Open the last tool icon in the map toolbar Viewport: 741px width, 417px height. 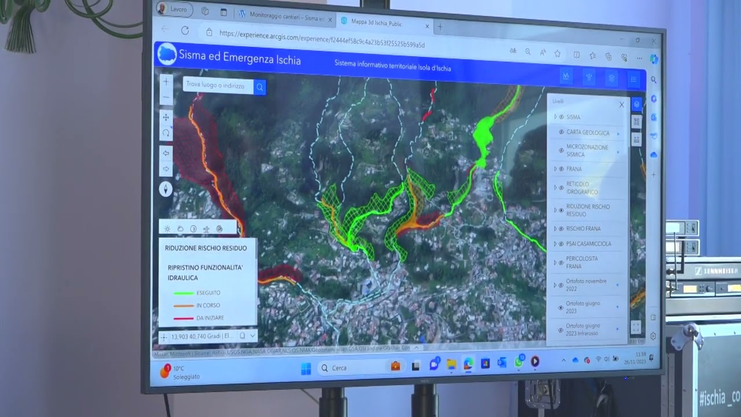click(x=219, y=229)
